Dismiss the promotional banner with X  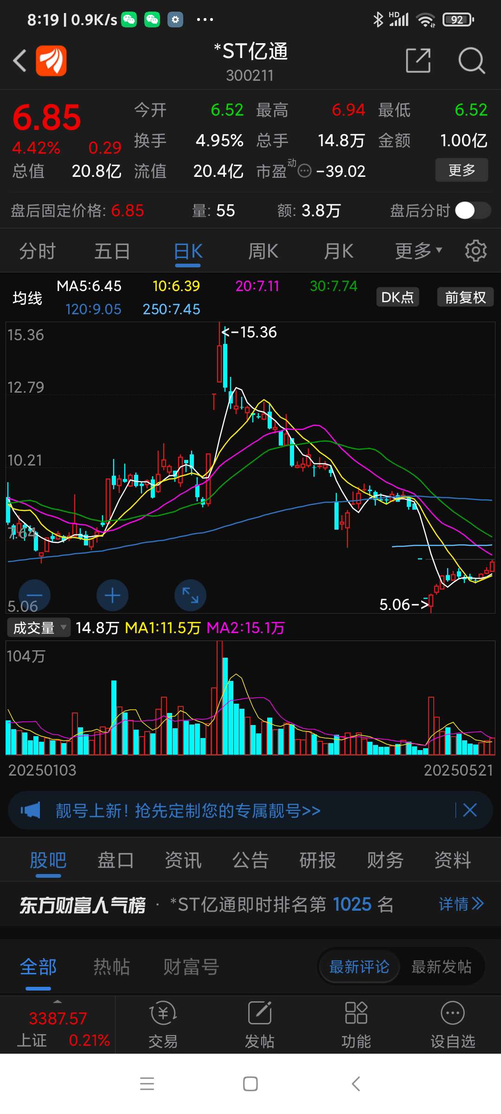(470, 810)
